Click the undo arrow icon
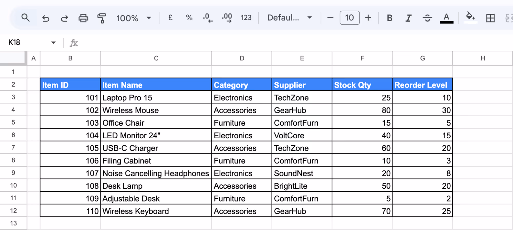Viewport: 513px width, 230px height. click(x=46, y=18)
